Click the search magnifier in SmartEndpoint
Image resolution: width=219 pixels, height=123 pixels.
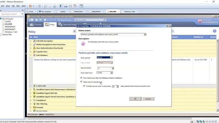point(104,20)
